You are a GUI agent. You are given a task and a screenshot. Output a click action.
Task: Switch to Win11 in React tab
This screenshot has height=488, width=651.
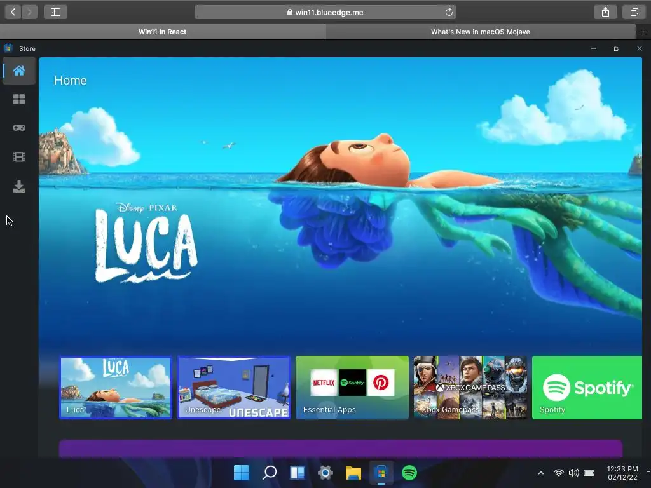(x=162, y=32)
